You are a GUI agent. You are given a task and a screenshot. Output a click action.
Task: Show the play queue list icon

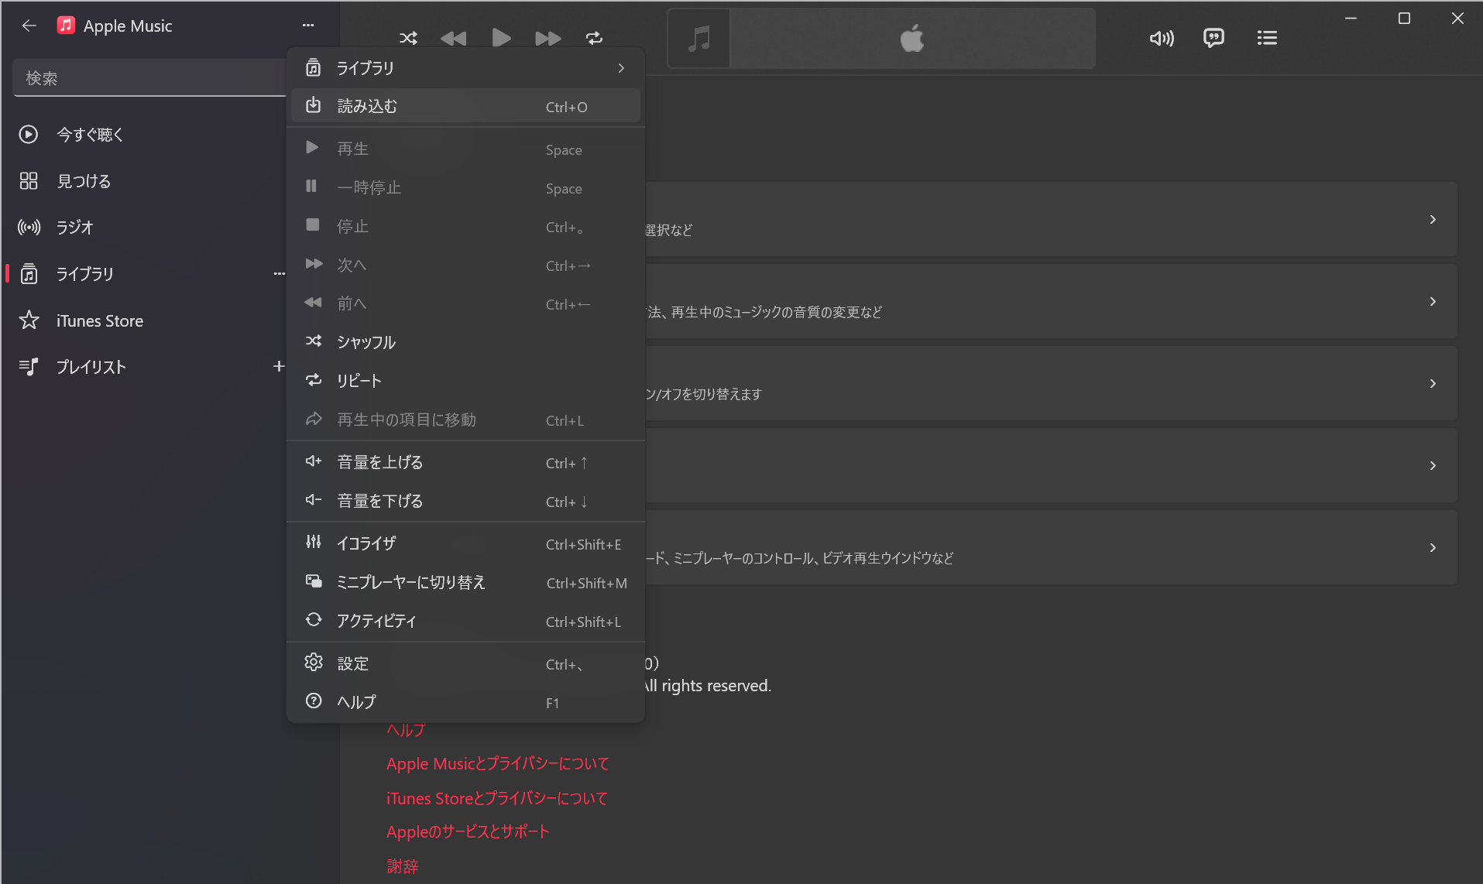(1267, 38)
